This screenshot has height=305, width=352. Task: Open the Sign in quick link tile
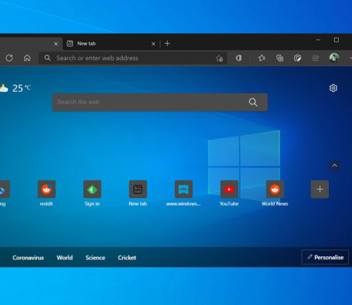click(92, 189)
